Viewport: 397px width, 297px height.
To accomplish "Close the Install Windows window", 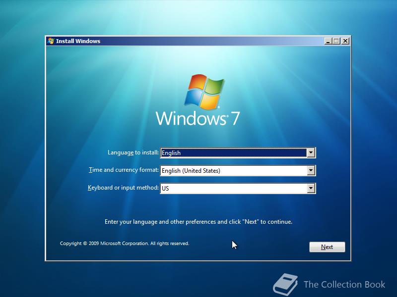I will (x=345, y=41).
